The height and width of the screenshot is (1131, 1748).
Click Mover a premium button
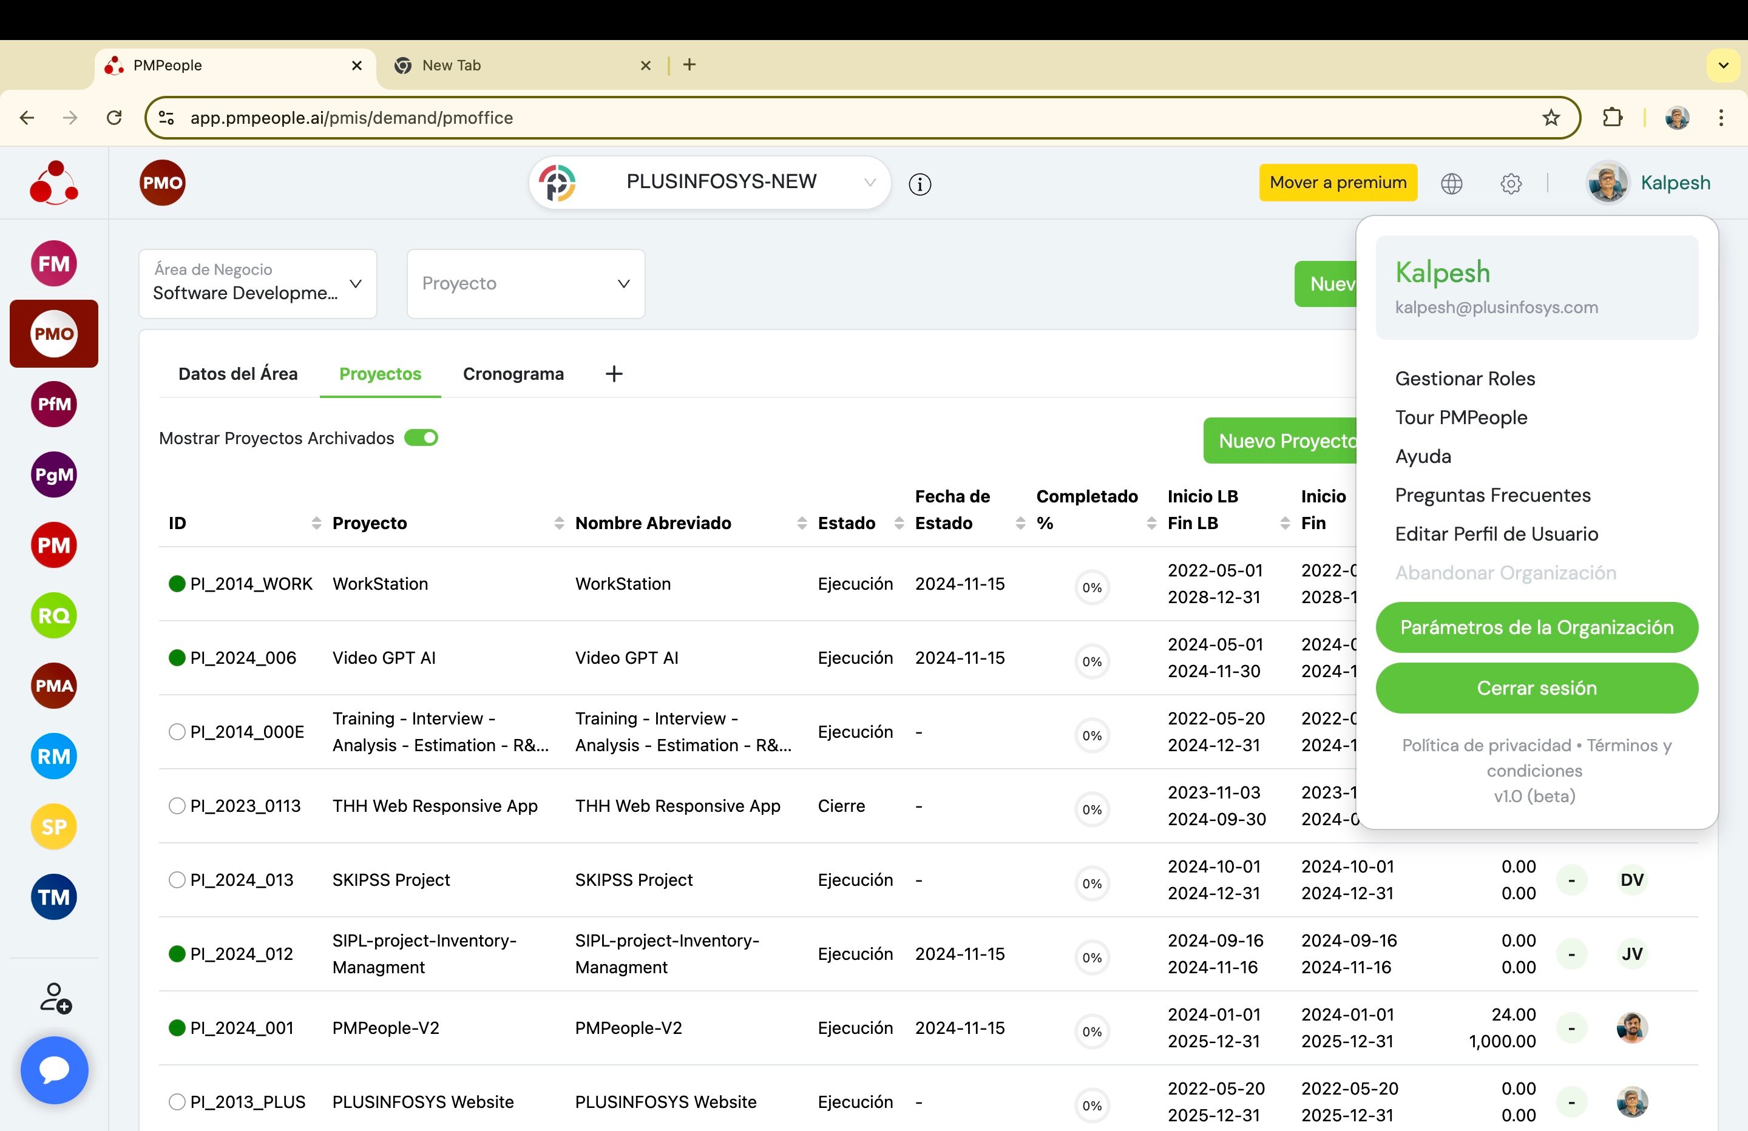pyautogui.click(x=1338, y=182)
